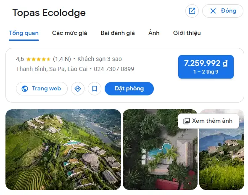Switch to the Tổng quan tab
This screenshot has width=248, height=195.
pyautogui.click(x=24, y=33)
